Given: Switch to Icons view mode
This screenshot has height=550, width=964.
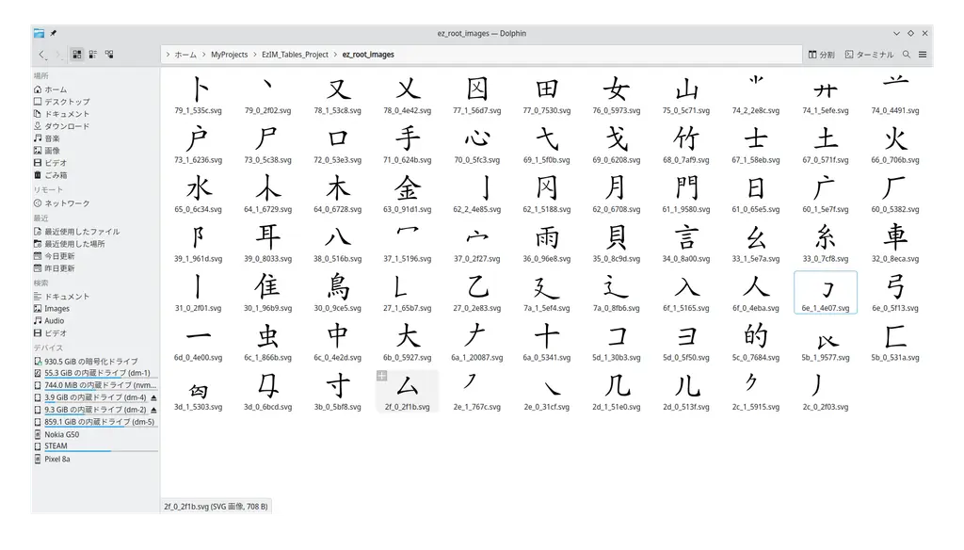Looking at the screenshot, I should tap(77, 55).
